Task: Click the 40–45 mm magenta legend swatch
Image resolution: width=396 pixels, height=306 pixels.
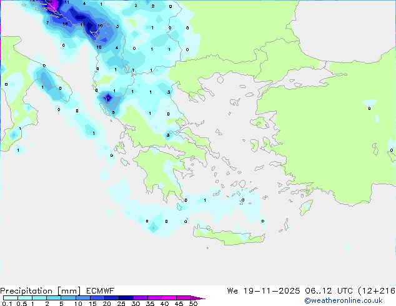Action: tap(169, 298)
